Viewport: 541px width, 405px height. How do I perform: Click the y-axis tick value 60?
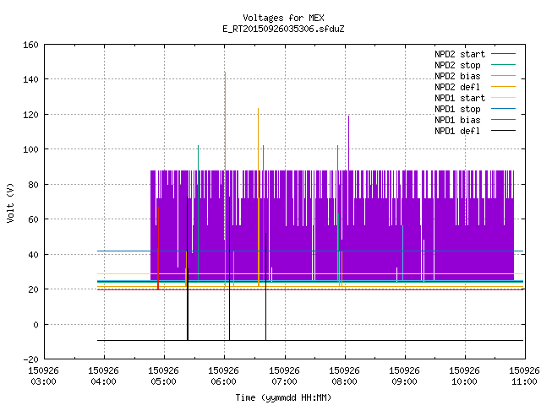33,219
